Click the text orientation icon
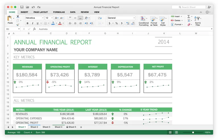The image size is (218, 140). [x=86, y=18]
